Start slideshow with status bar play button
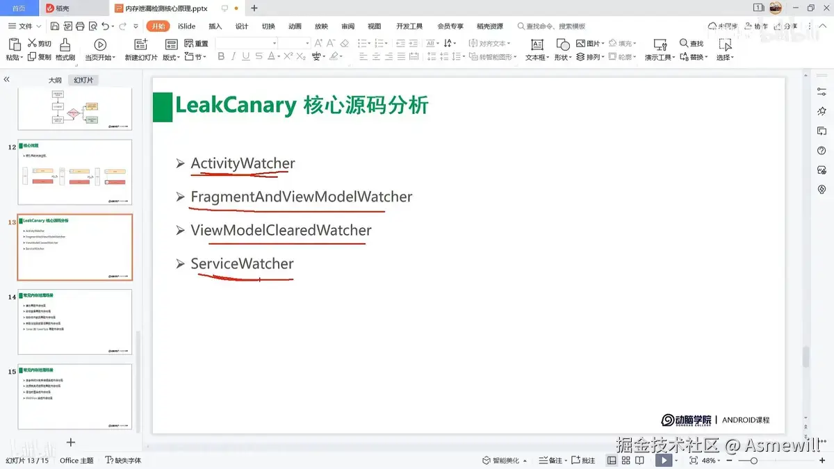This screenshot has height=469, width=834. pos(664,460)
